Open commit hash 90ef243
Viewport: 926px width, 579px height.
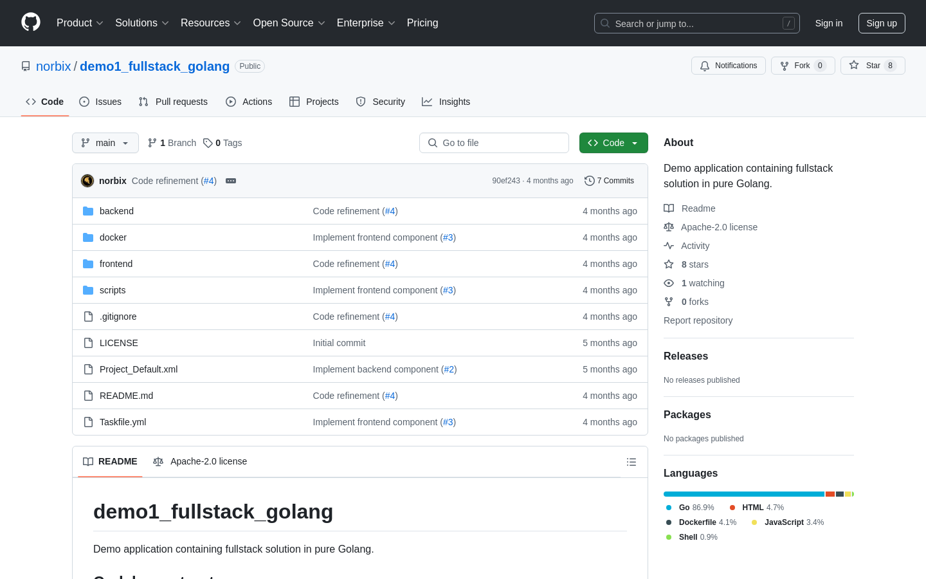[506, 181]
